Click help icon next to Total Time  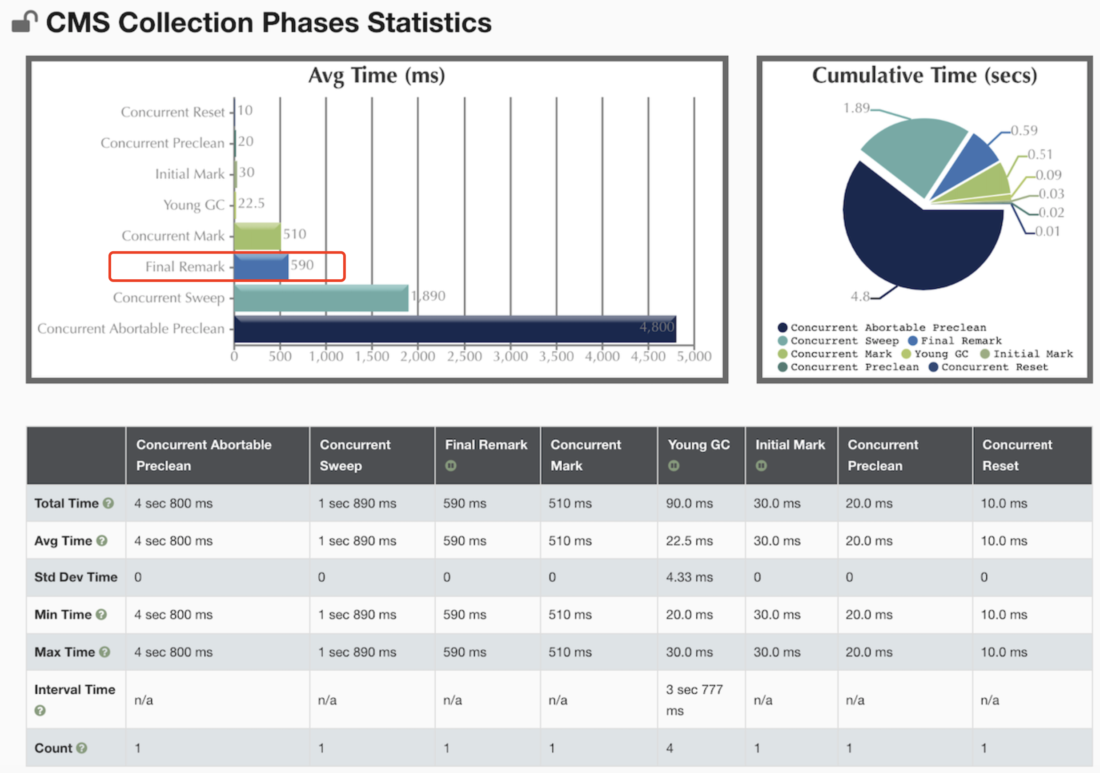109,503
